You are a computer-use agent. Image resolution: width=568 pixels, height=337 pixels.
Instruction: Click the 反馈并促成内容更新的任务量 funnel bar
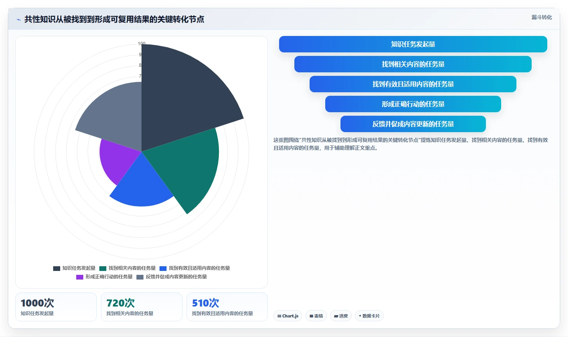point(413,124)
